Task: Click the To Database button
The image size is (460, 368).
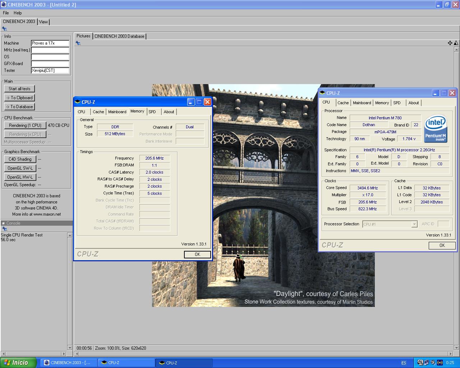Action: [x=19, y=107]
